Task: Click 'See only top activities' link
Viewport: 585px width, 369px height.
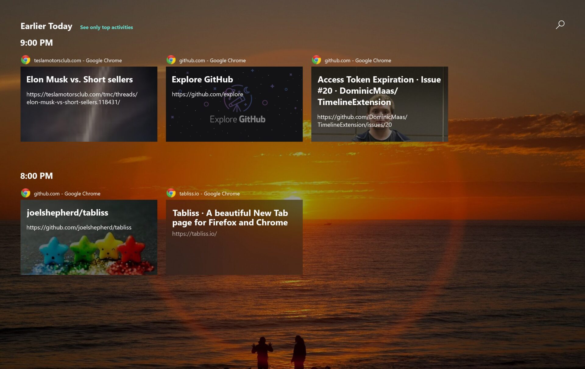Action: click(x=106, y=27)
